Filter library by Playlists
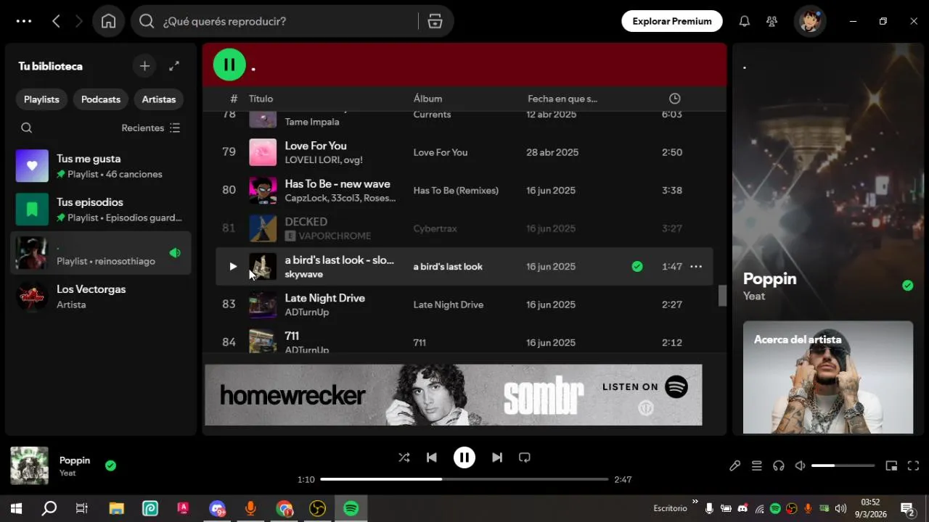The height and width of the screenshot is (522, 929). click(x=41, y=99)
